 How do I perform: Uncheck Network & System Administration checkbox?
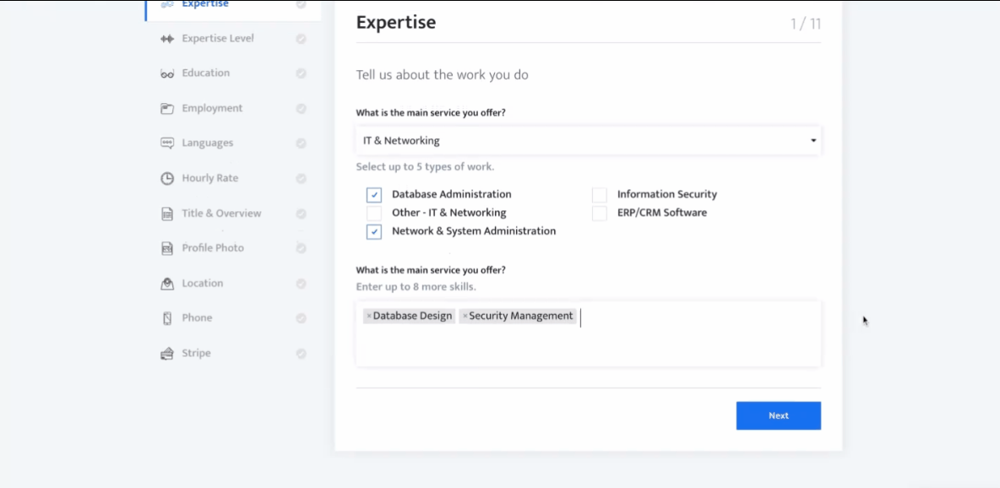(374, 231)
